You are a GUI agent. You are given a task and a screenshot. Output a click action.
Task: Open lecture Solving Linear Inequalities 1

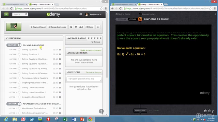34,87
